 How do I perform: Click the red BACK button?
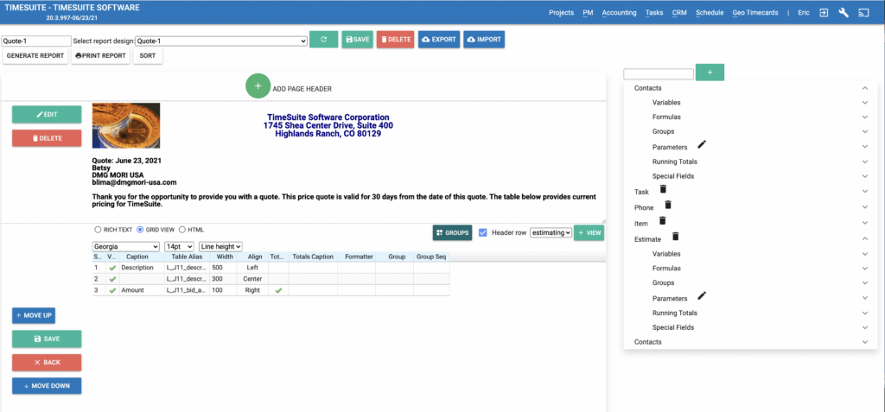pos(47,362)
